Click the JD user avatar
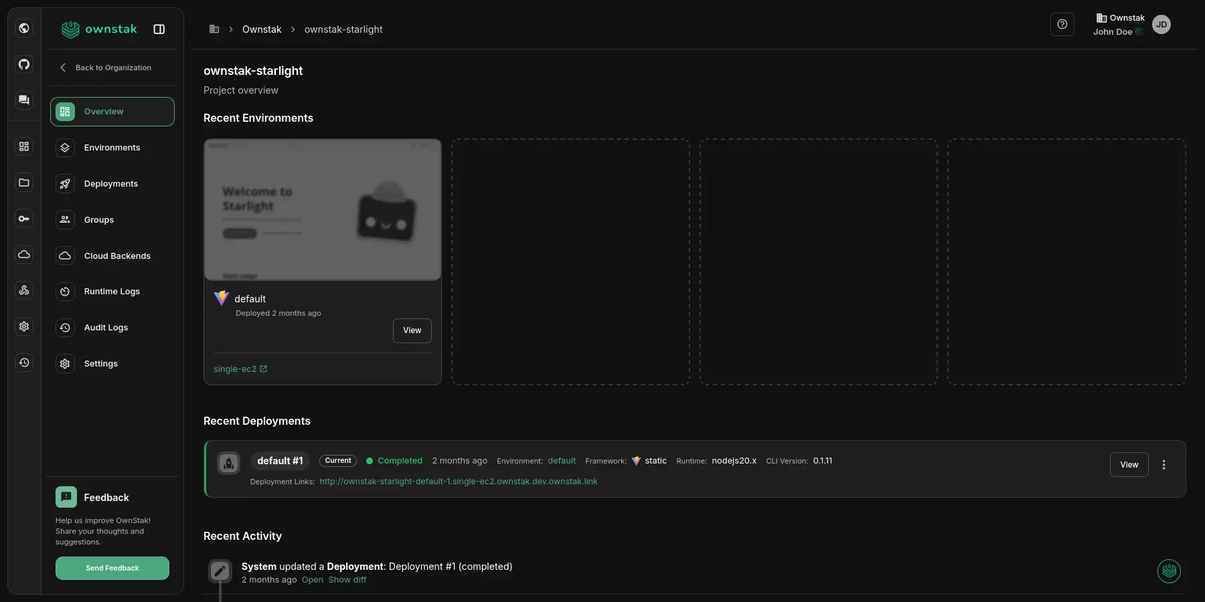The image size is (1205, 602). 1161,25
